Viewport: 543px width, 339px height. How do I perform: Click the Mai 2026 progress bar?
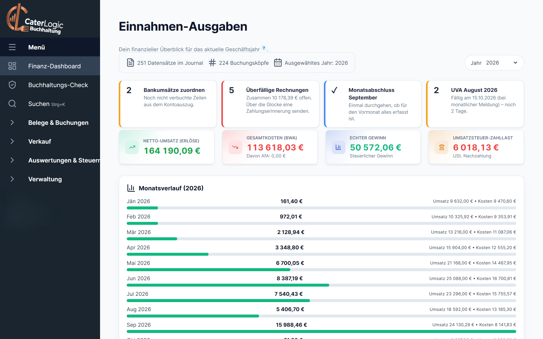pos(321,270)
